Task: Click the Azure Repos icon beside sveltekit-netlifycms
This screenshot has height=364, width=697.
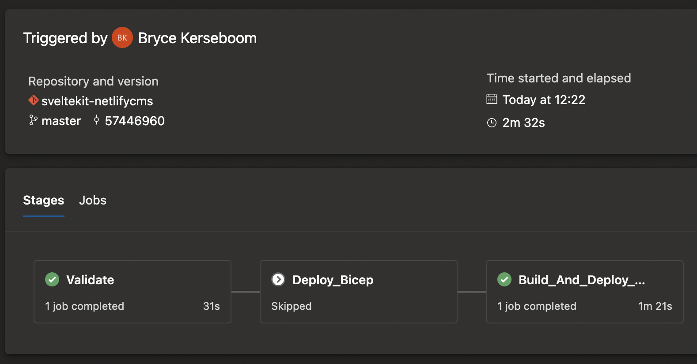Action: coord(33,100)
